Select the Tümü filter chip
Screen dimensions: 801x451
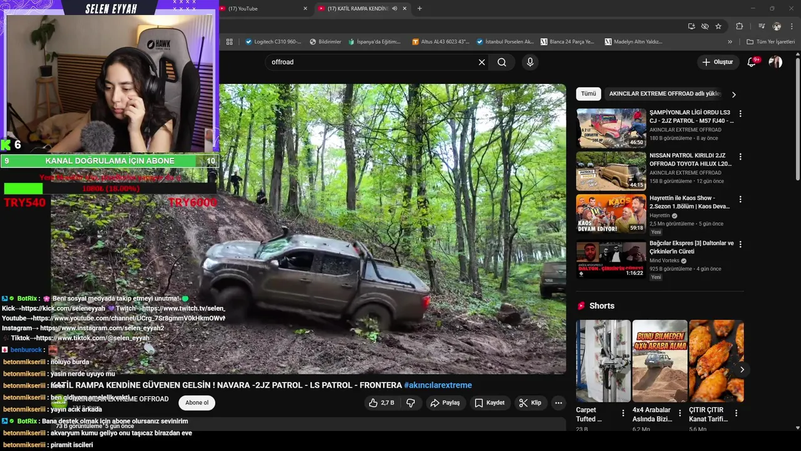pos(588,94)
